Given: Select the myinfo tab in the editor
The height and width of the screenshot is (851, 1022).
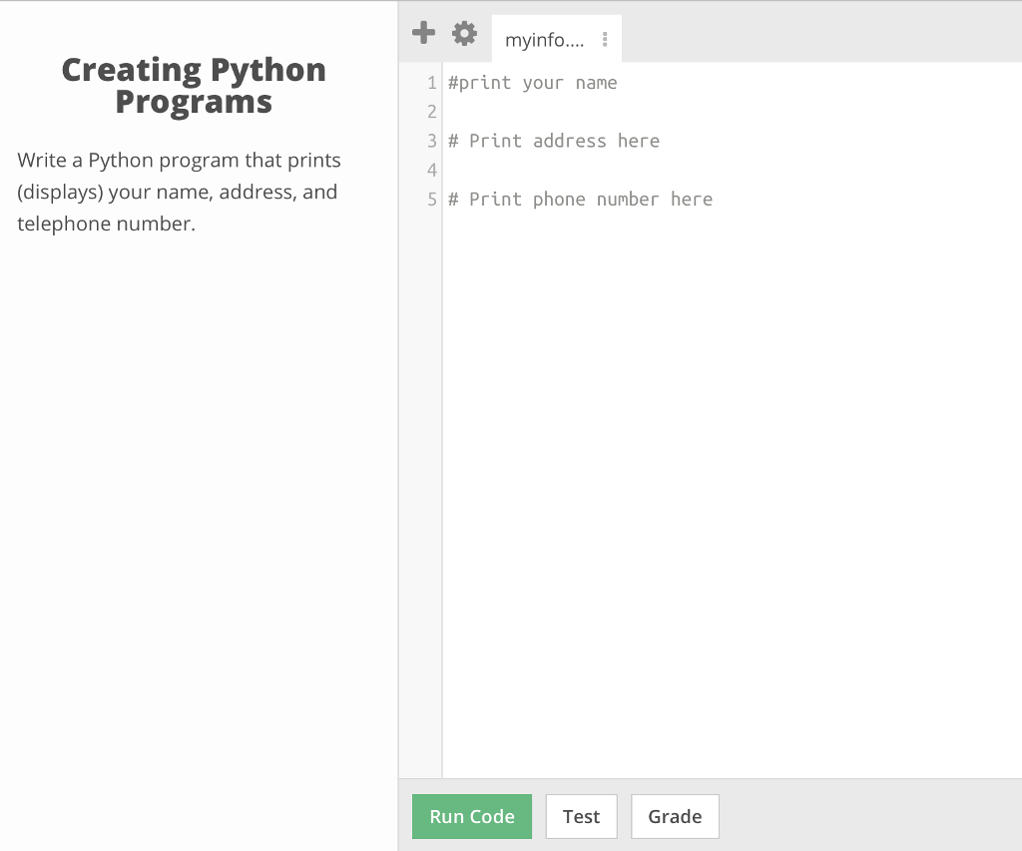Looking at the screenshot, I should tap(544, 40).
